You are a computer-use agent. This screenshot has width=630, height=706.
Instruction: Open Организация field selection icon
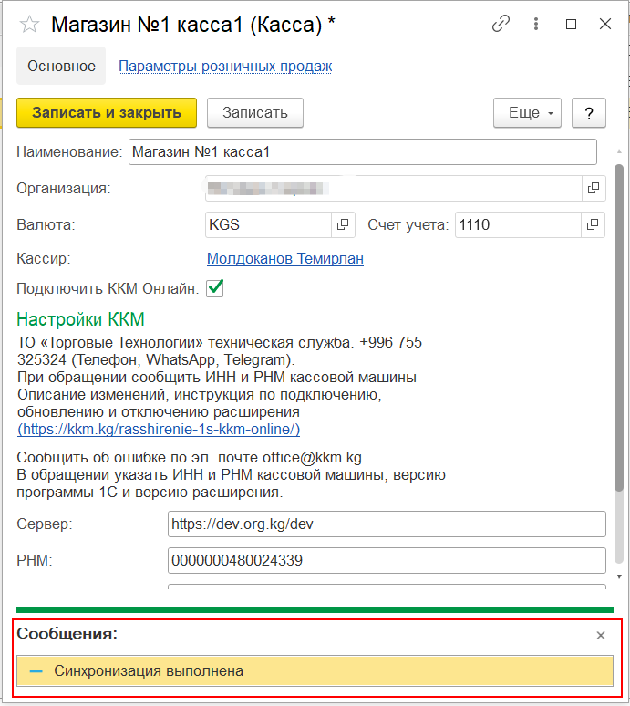tap(594, 188)
